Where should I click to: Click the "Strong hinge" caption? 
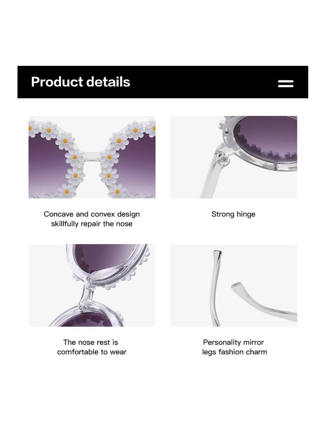[233, 214]
